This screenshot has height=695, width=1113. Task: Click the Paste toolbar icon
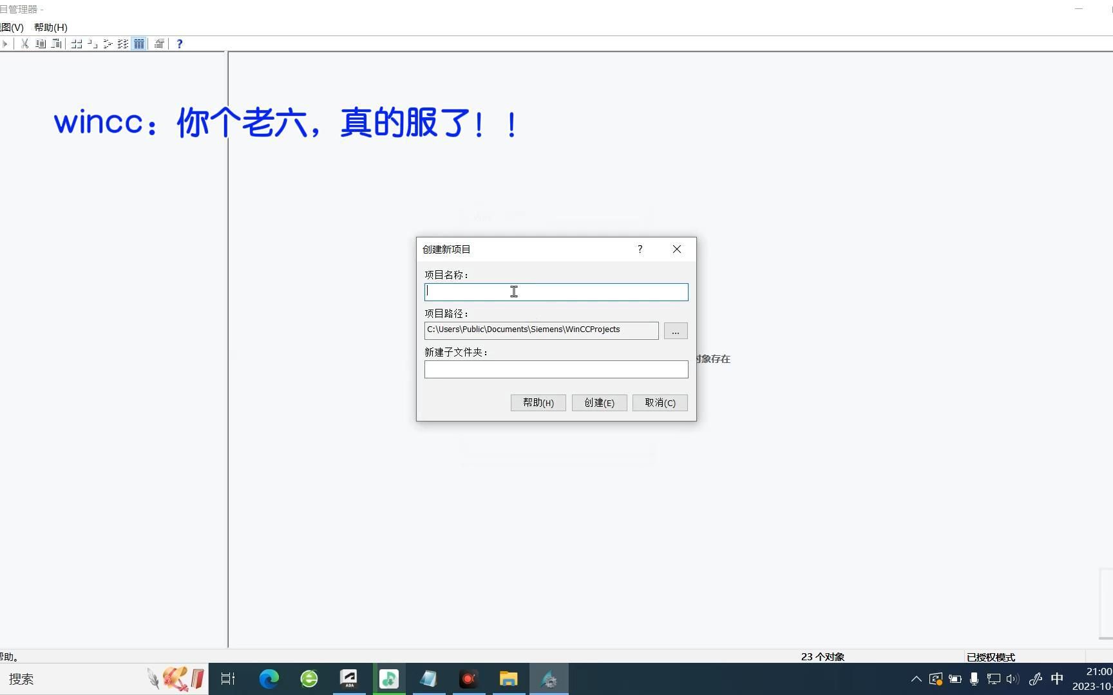point(57,44)
